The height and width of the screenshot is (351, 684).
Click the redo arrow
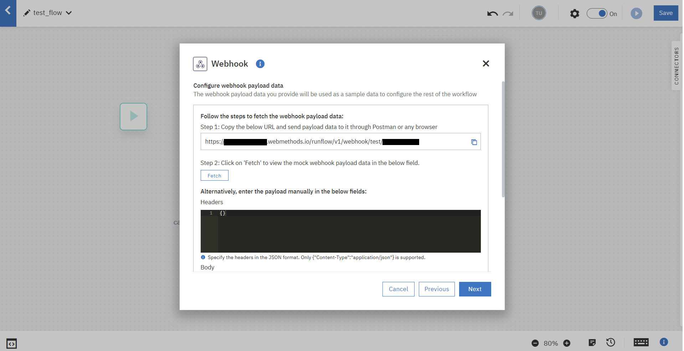pos(508,14)
